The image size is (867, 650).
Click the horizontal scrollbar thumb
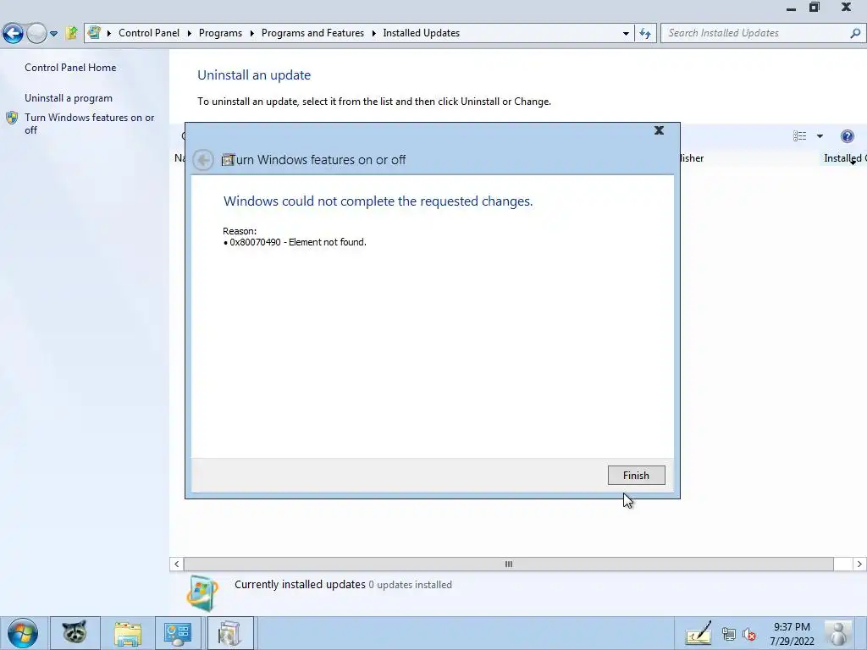pos(508,564)
